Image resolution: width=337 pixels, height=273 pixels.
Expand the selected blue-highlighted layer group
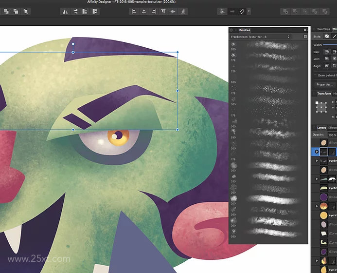click(x=317, y=152)
